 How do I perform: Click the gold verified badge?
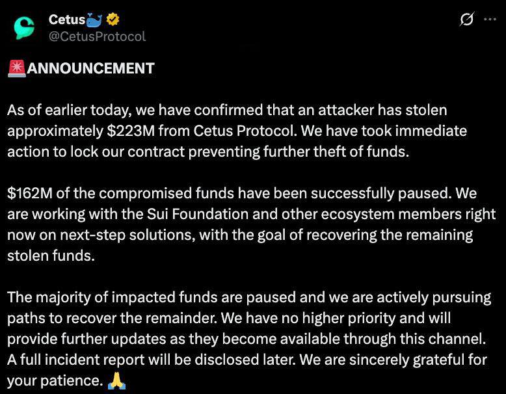coord(113,20)
